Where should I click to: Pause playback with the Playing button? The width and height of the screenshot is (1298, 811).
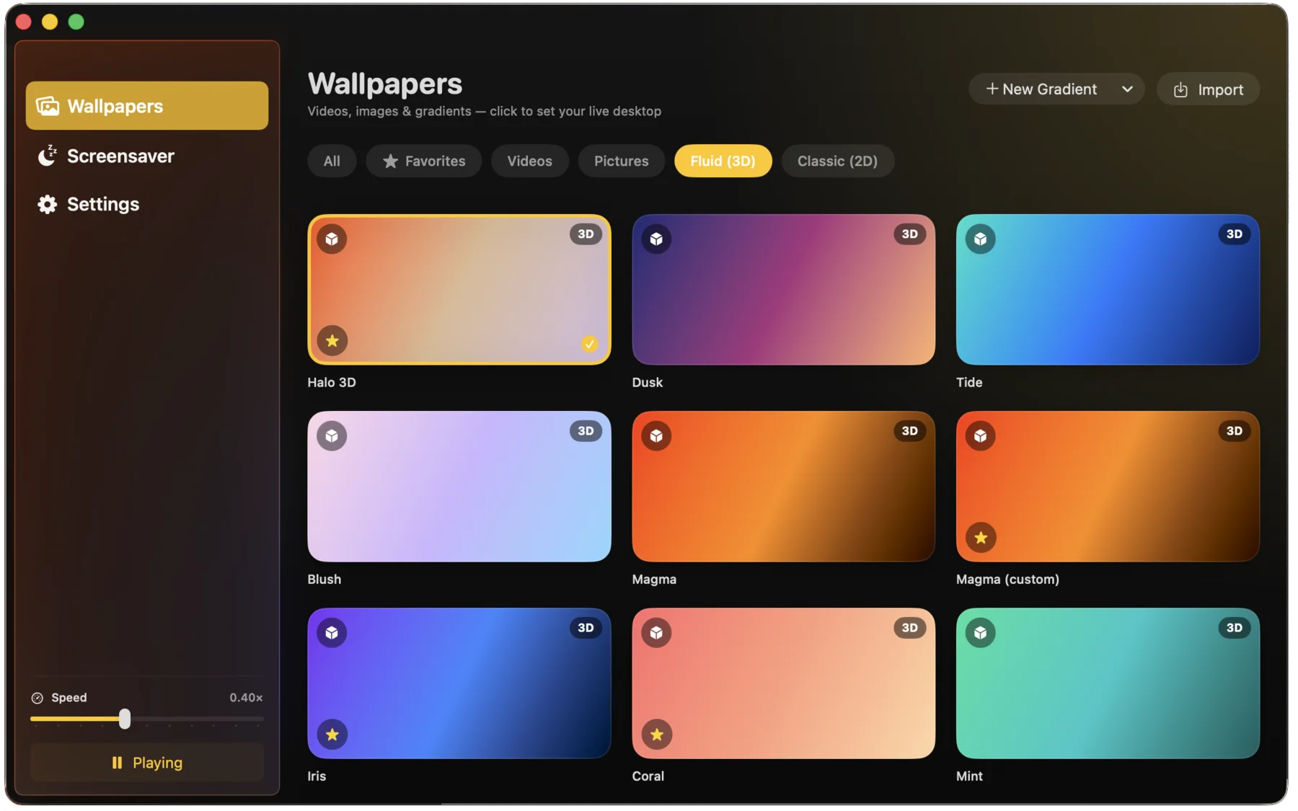tap(147, 763)
